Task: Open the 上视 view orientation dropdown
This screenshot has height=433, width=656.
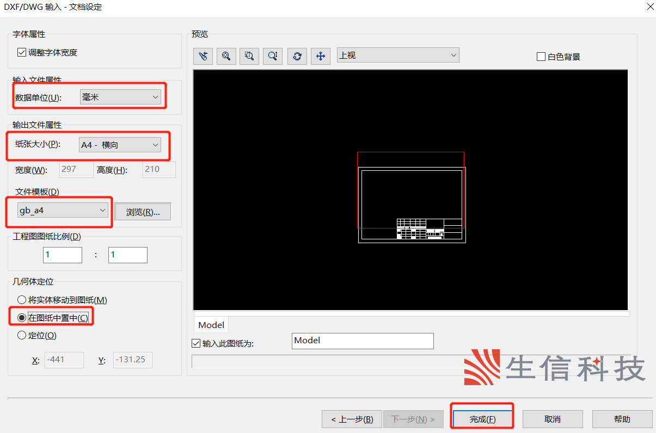Action: coord(398,55)
